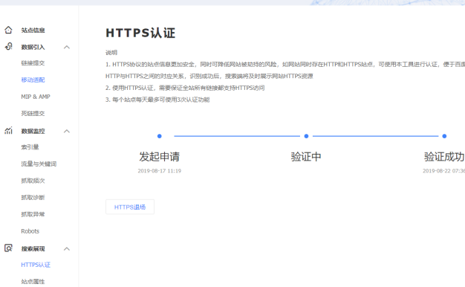Viewport: 465px width, 287px height.
Task: Click the 数据监控 chart icon
Action: tap(8, 131)
